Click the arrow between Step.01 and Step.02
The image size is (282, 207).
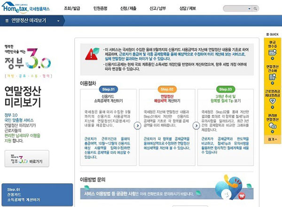pos(137,126)
